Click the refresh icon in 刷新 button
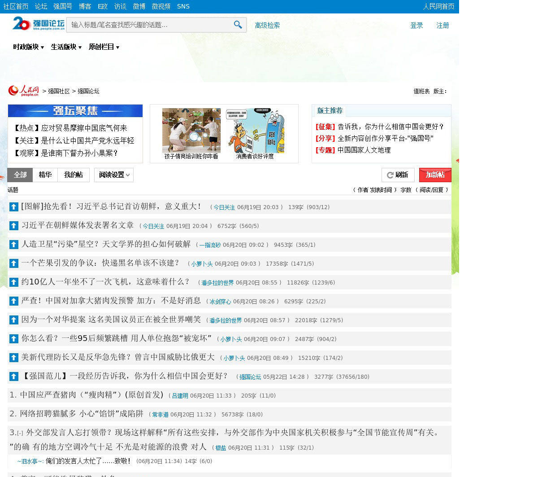538x477 pixels. click(x=390, y=175)
